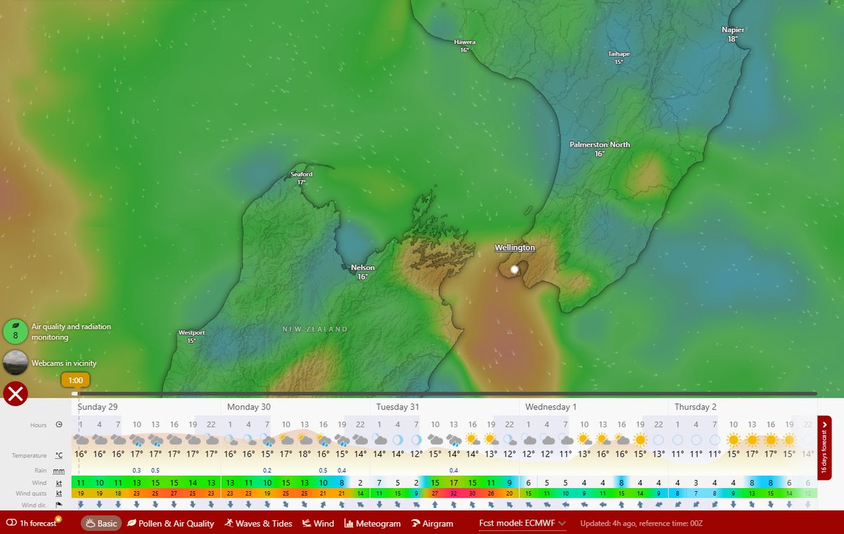Click the Meteogram bar chart icon
This screenshot has width=844, height=534.
pyautogui.click(x=349, y=523)
